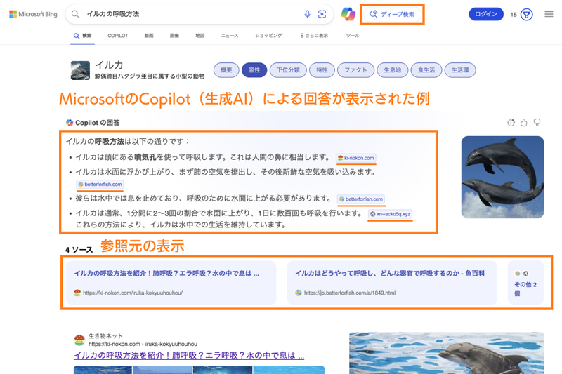
Task: Open source card イルカはどうやって呼吸し
Action: pos(392,283)
